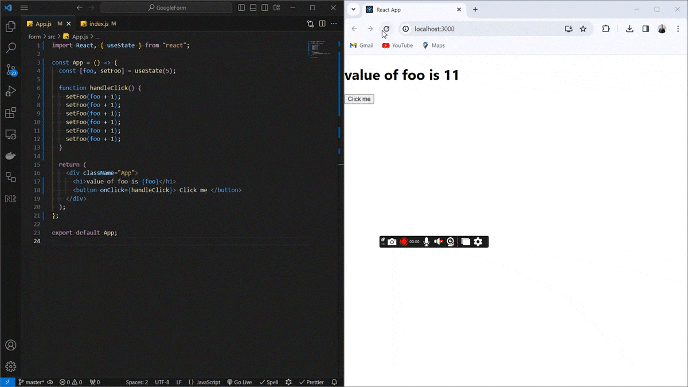Image resolution: width=688 pixels, height=387 pixels.
Task: Mute the microphone in the recording toolbar
Action: [426, 241]
